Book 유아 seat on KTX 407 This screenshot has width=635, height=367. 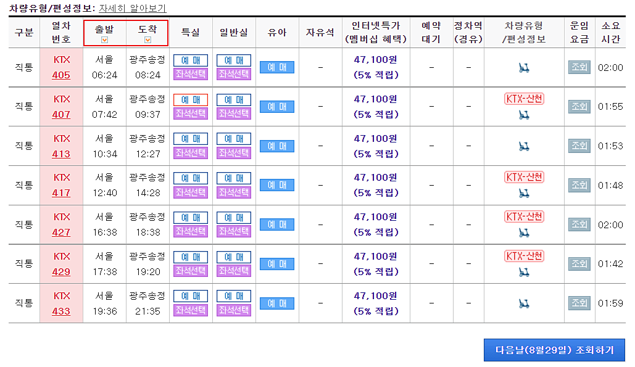tap(277, 107)
